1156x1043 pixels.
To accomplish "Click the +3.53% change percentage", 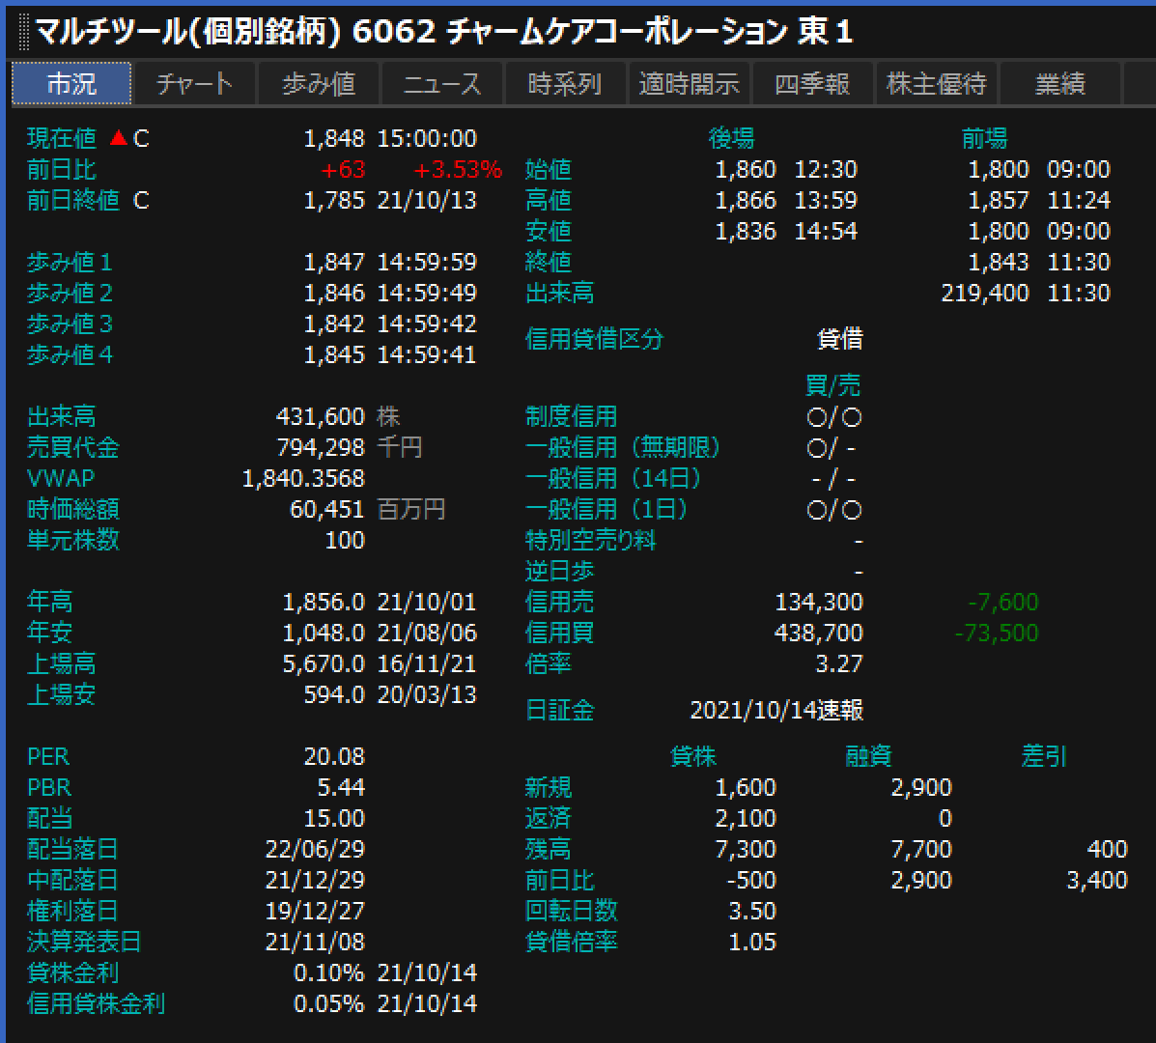I will (457, 170).
